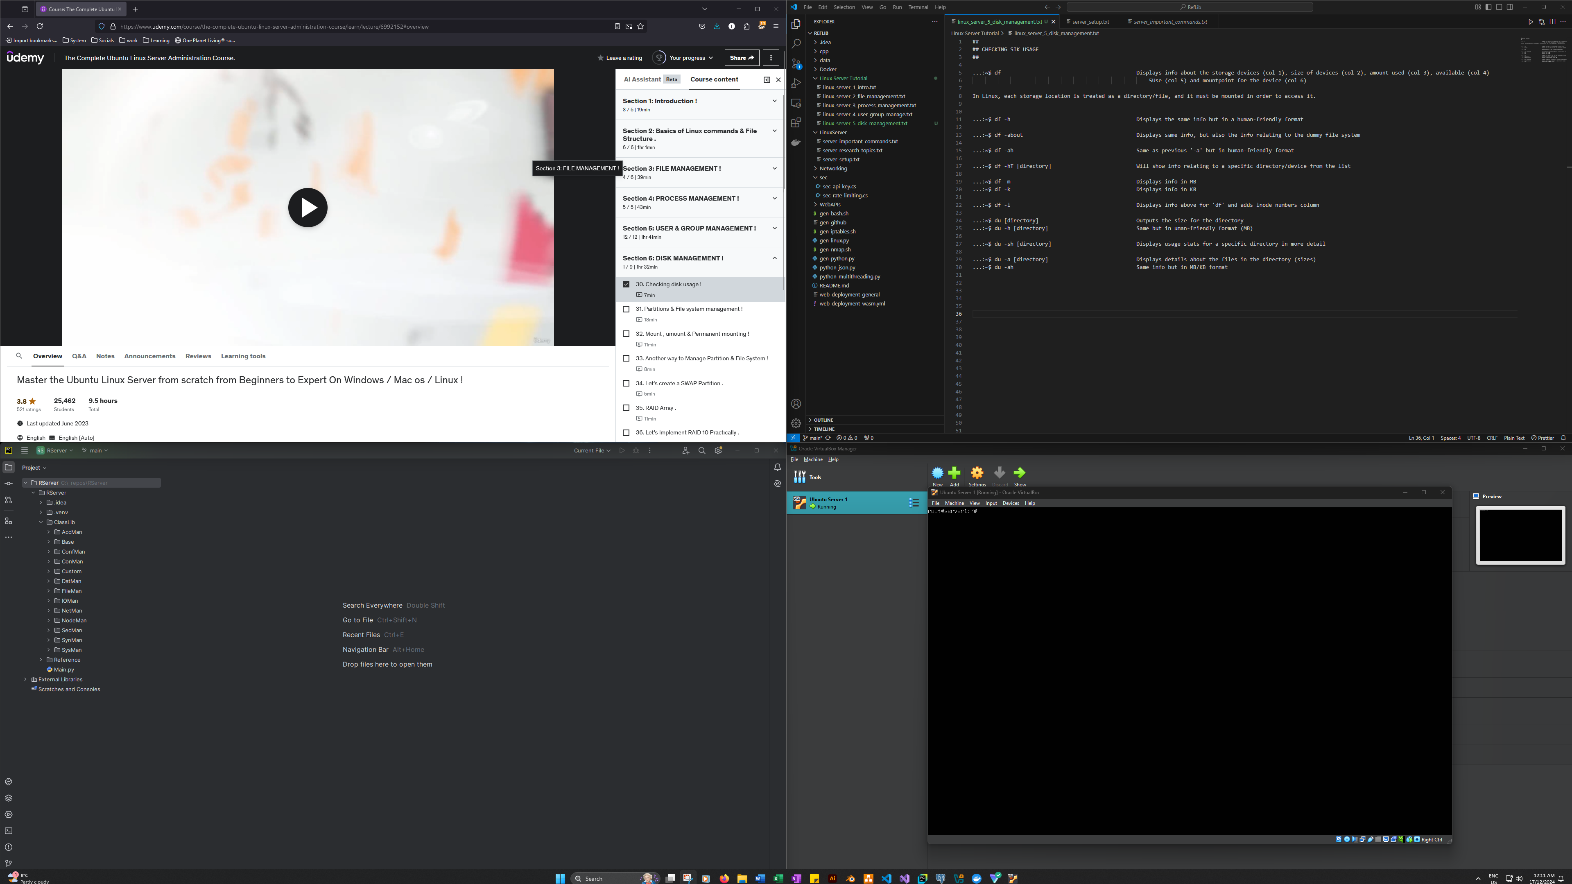Open Your progress dropdown on Udemy
This screenshot has width=1572, height=884.
pyautogui.click(x=683, y=58)
